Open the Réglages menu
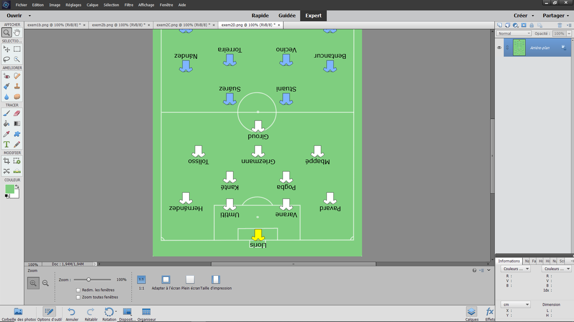574x322 pixels. pyautogui.click(x=73, y=5)
